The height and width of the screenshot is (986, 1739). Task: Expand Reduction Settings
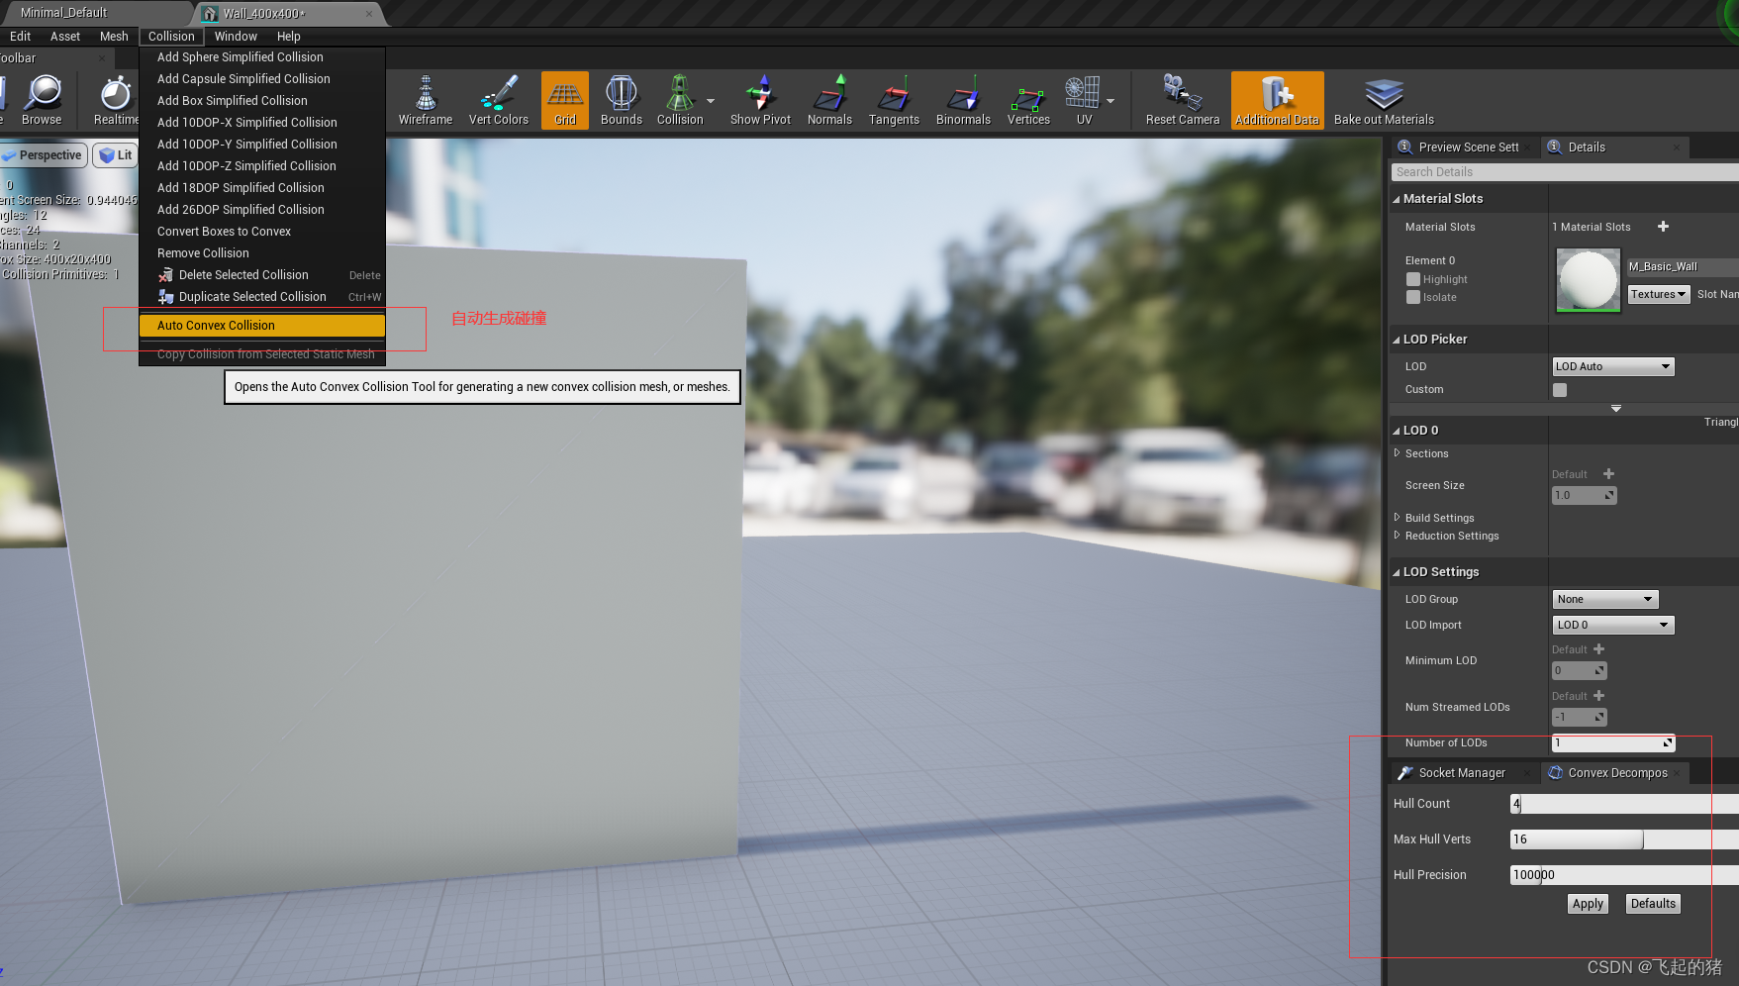tap(1397, 536)
